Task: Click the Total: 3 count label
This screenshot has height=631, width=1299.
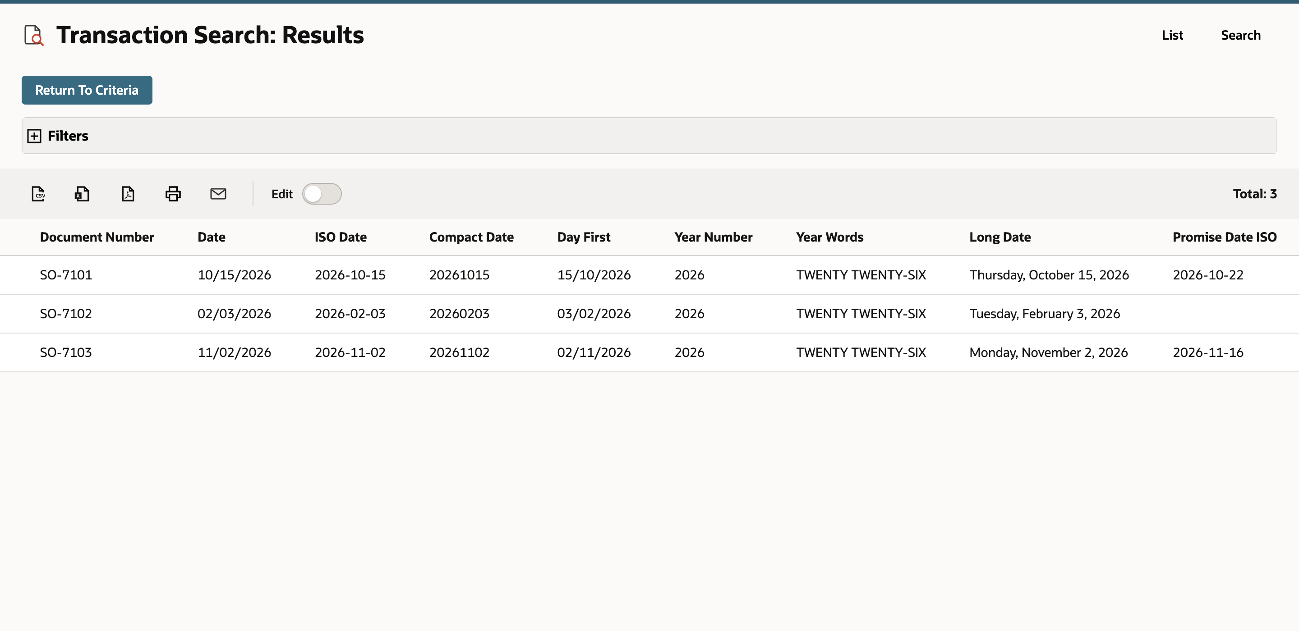Action: pos(1255,193)
